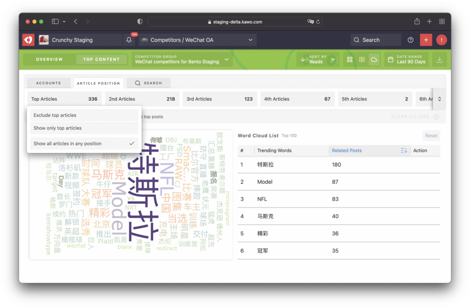
Task: Click the 5th Articles filter
Action: [x=375, y=99]
